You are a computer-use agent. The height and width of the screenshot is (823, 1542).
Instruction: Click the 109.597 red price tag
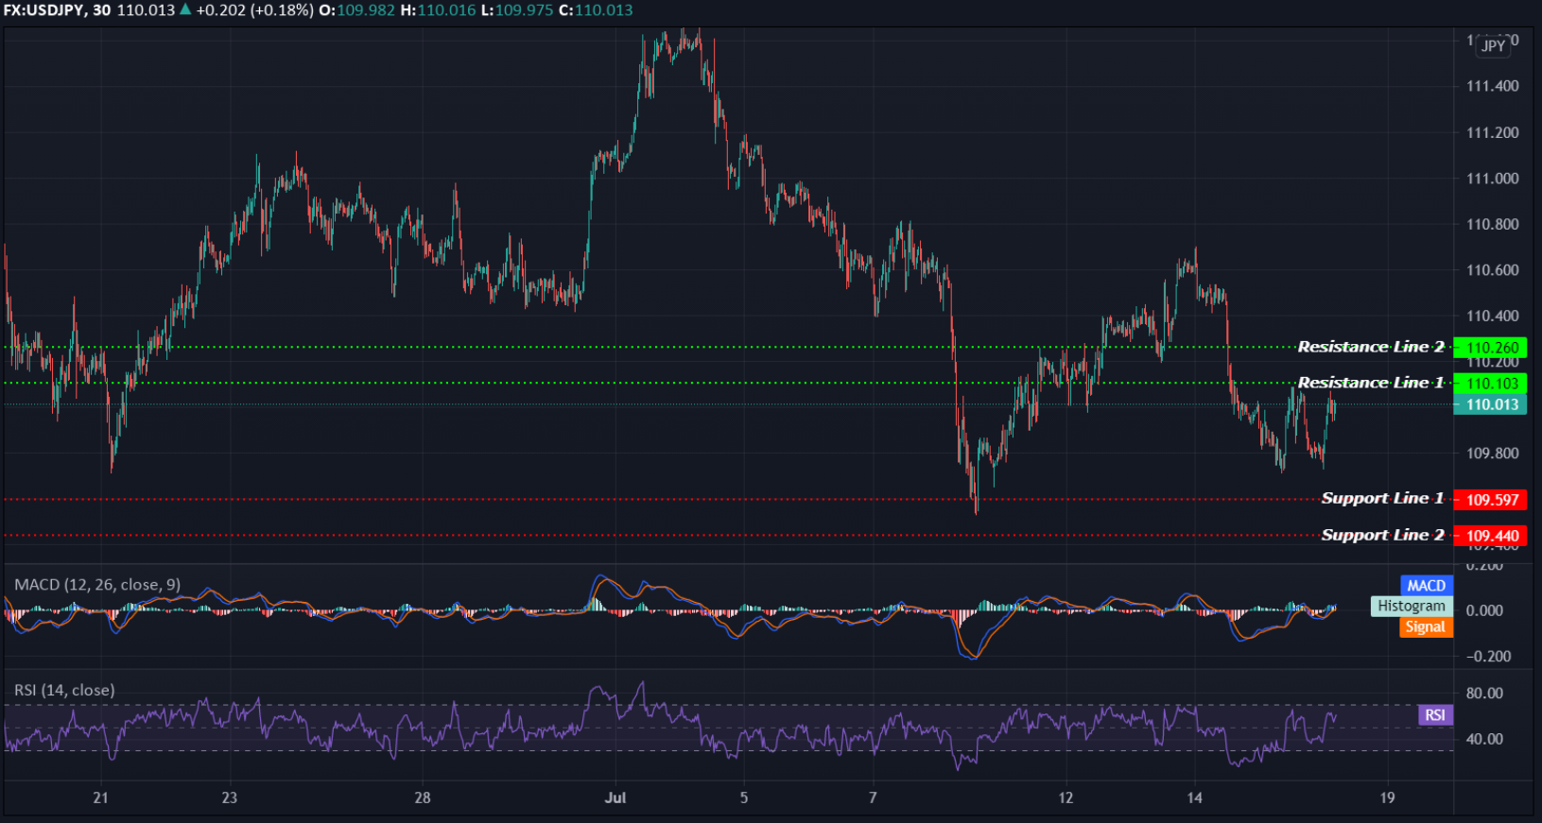tap(1490, 500)
